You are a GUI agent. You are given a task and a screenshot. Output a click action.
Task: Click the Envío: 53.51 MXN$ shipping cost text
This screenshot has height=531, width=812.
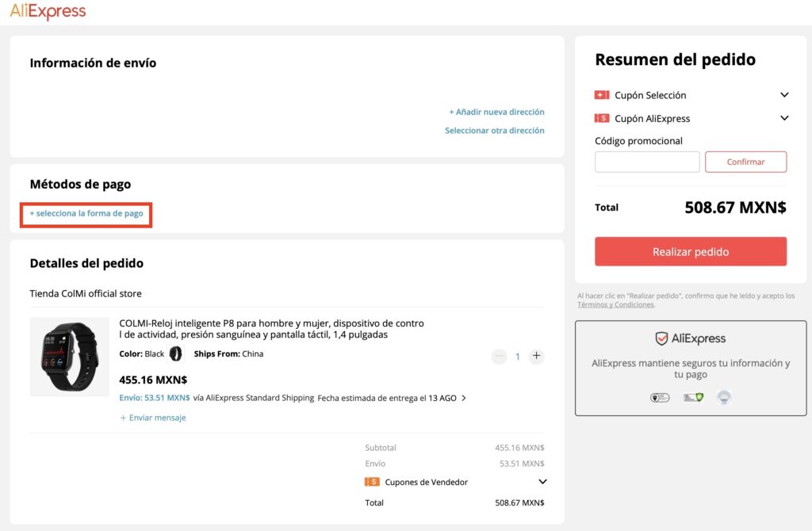(155, 398)
